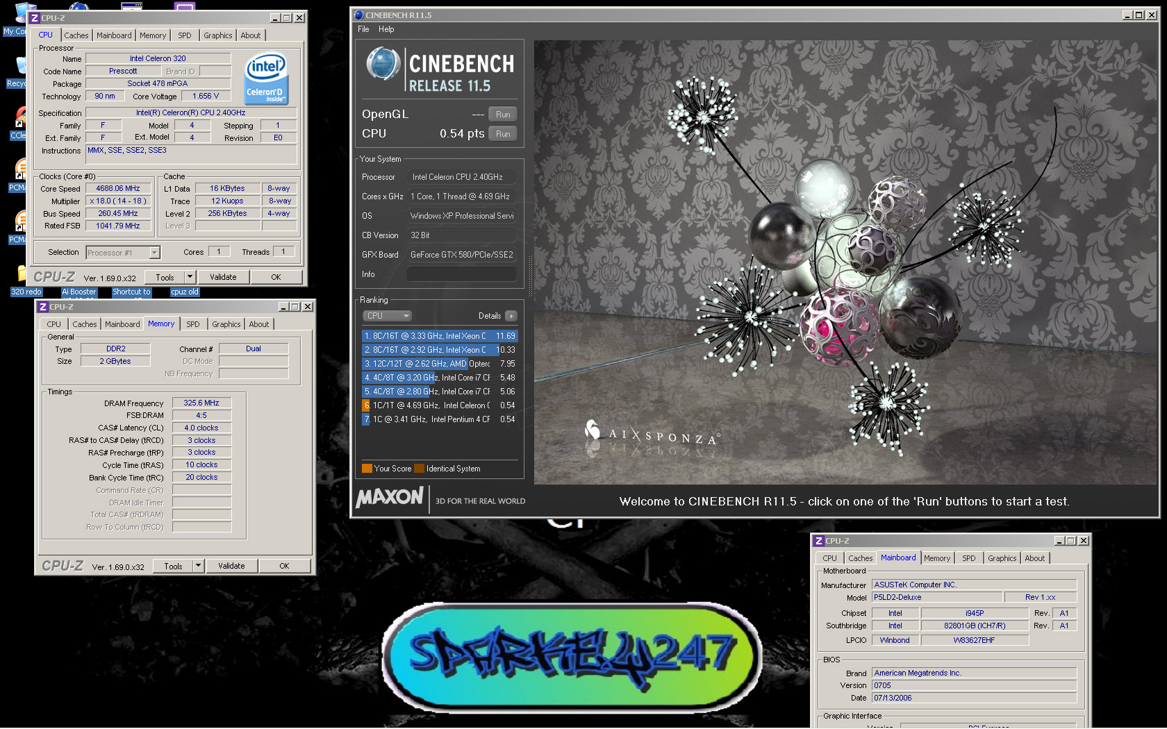1167x729 pixels.
Task: Click the CPU-Z title icon in Mainboard window
Action: (x=819, y=541)
